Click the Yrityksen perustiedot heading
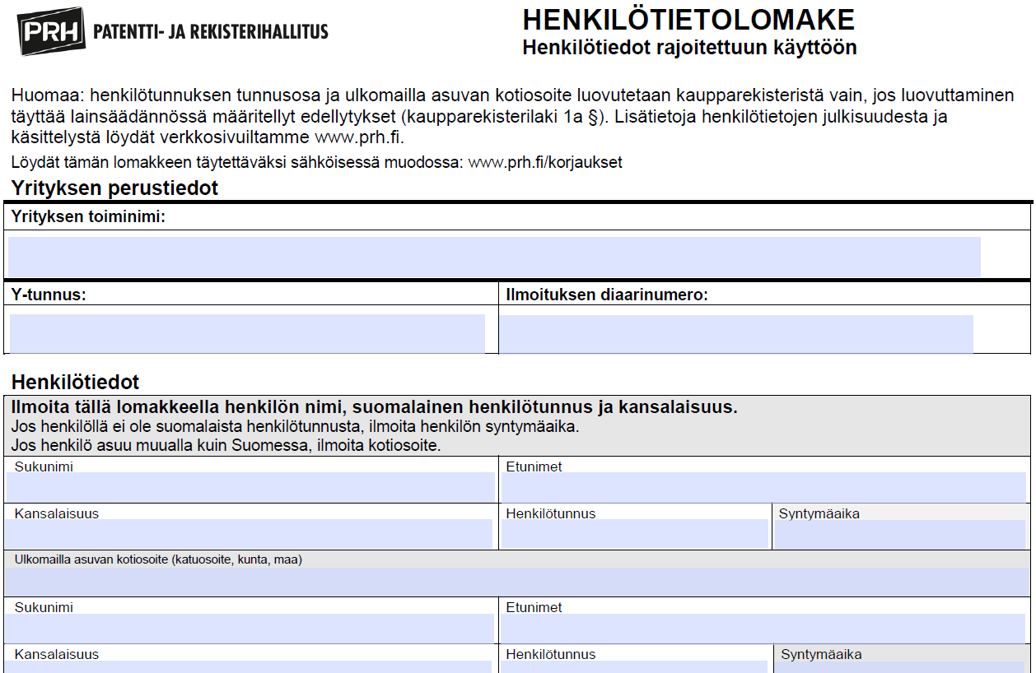Viewport: 1036px width, 673px height. point(115,188)
